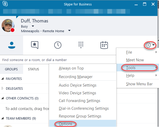Minimize the Skype for Business window
Screen dimensions: 159x127
click(136, 4)
